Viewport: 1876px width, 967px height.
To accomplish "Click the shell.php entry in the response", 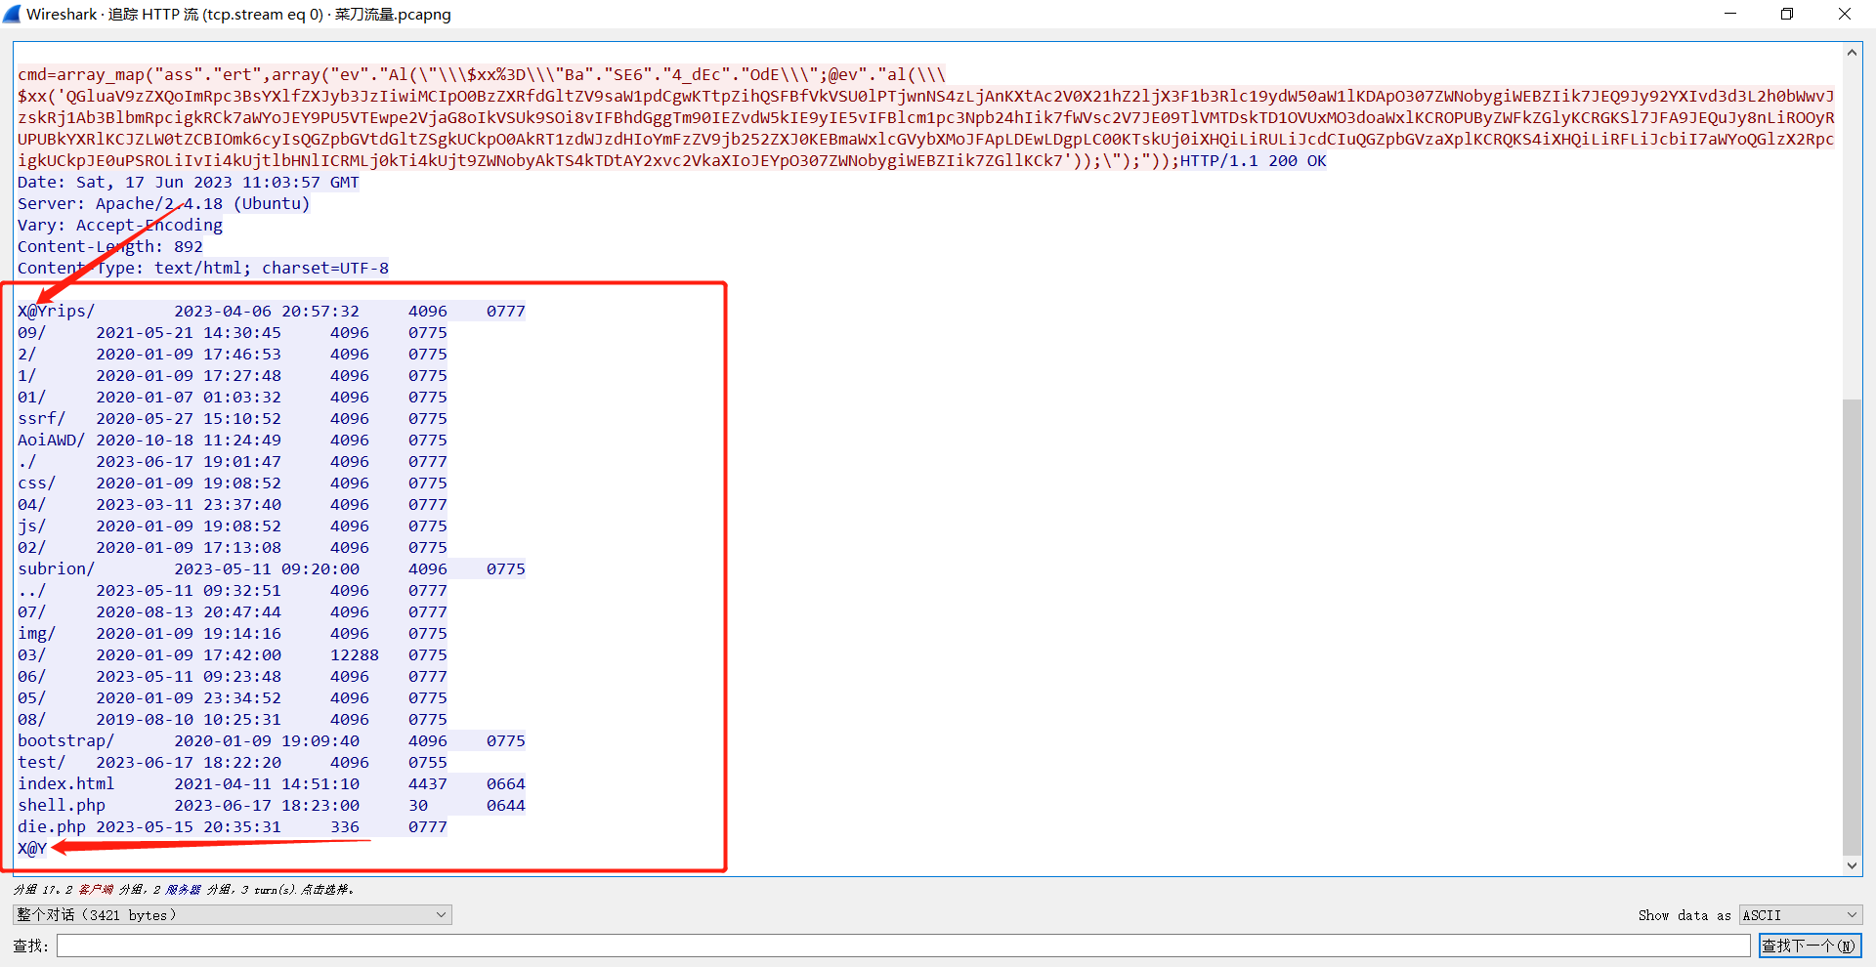I will 62,806.
